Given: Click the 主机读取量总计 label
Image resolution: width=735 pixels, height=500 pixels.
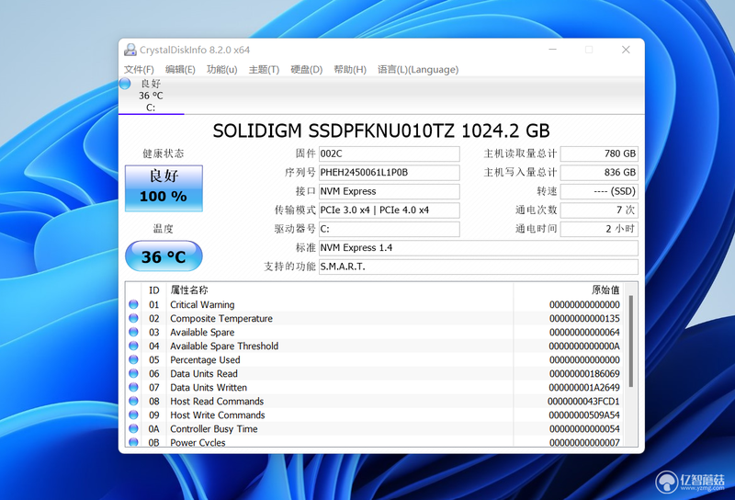Looking at the screenshot, I should coord(520,153).
